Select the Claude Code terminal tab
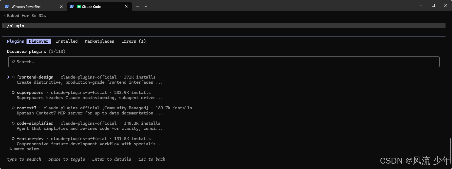Image resolution: width=452 pixels, height=169 pixels. click(x=99, y=6)
